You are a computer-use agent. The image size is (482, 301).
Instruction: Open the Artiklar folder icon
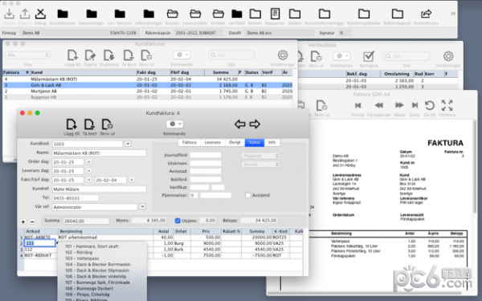(x=219, y=14)
